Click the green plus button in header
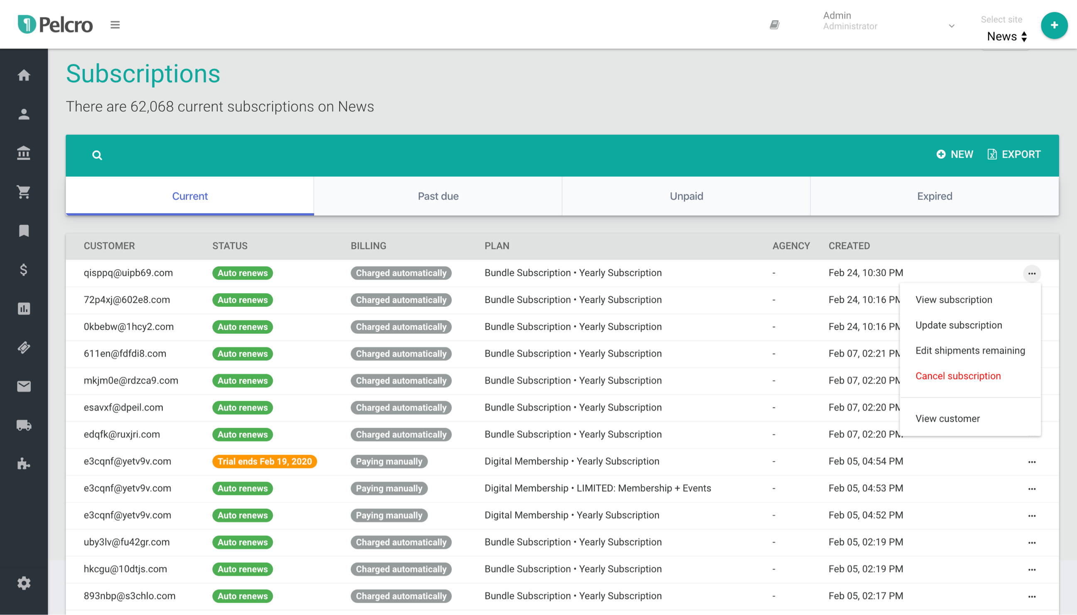This screenshot has width=1077, height=615. click(x=1054, y=25)
